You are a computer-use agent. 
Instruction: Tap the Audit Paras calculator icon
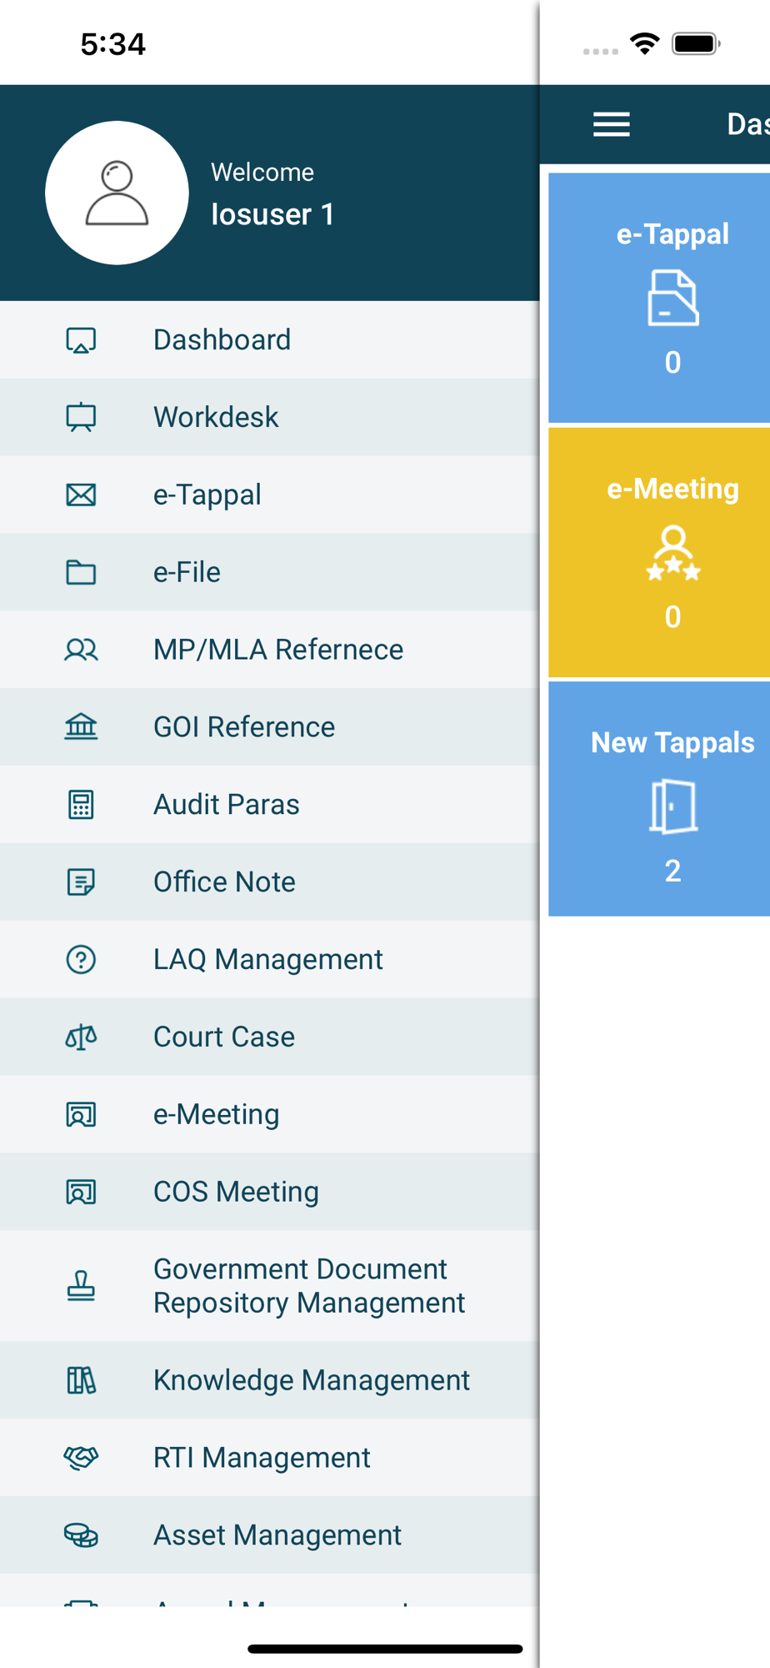(x=81, y=805)
